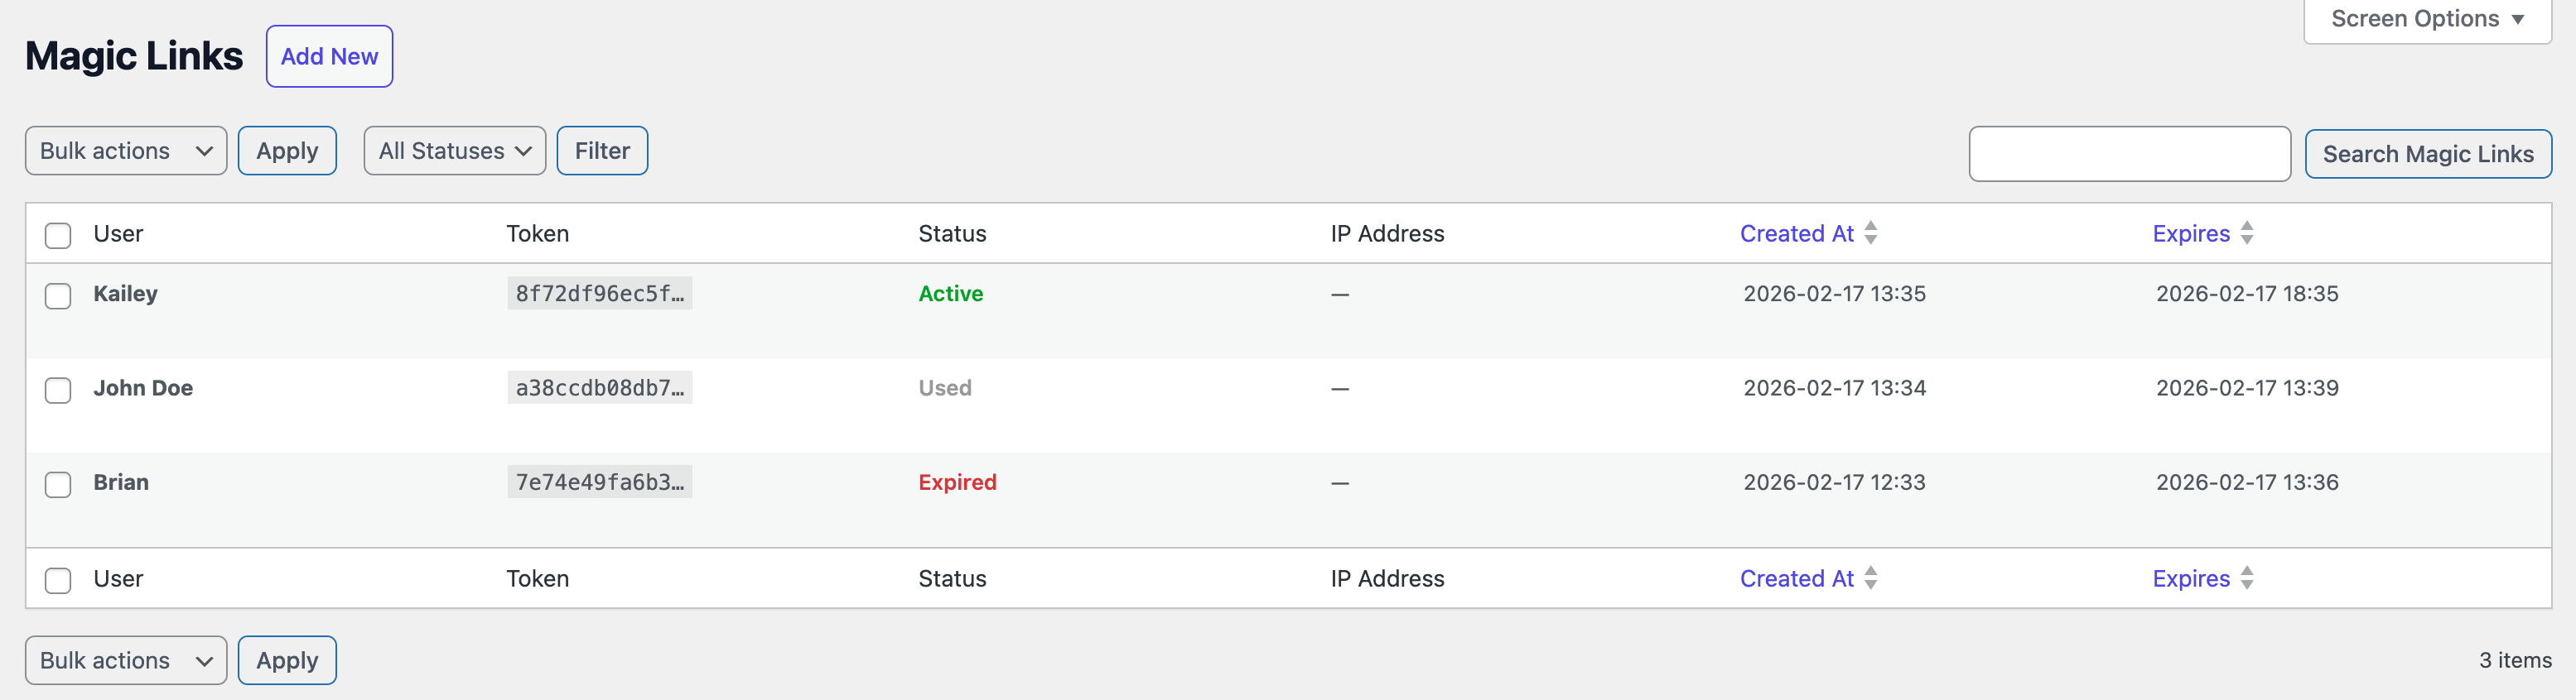Open the Bulk actions dropdown
Viewport: 2576px width, 700px height.
[x=125, y=151]
